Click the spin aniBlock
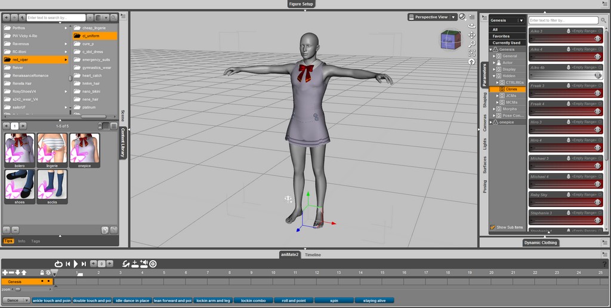This screenshot has height=308, width=611. tap(334, 301)
